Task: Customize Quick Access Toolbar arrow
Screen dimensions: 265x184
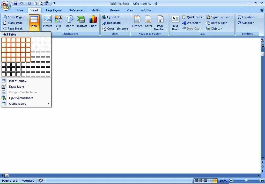Action: point(54,3)
